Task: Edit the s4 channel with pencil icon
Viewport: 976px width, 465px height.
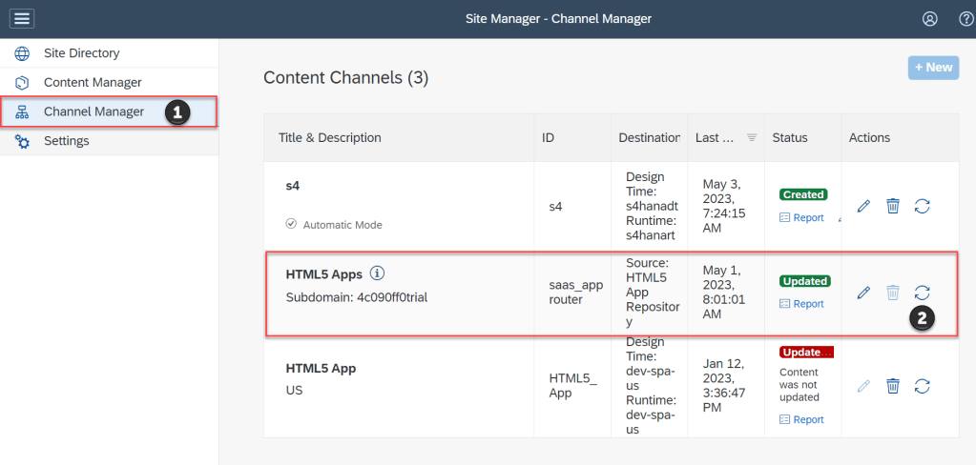Action: pos(863,206)
